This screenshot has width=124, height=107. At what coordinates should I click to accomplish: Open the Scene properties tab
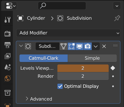coord(8,67)
